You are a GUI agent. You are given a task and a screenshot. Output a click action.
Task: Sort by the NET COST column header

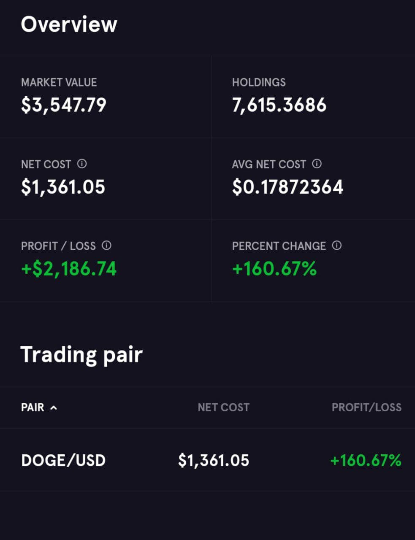click(223, 408)
